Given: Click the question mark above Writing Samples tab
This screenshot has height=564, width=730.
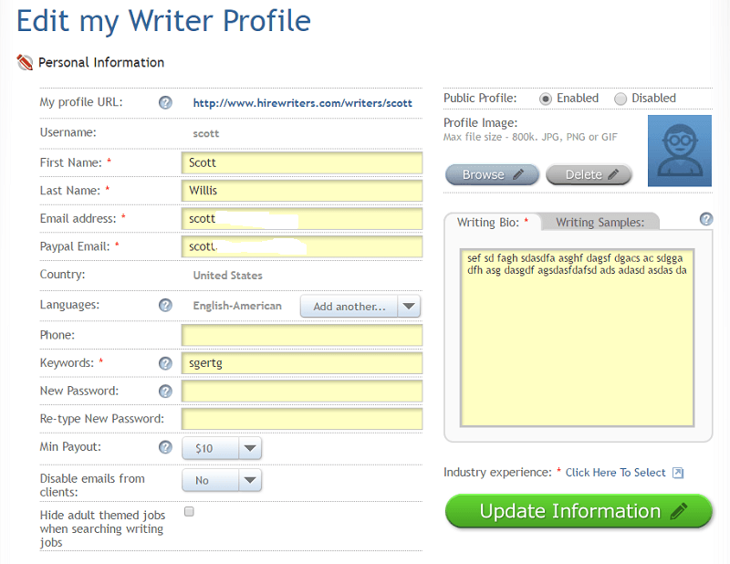Looking at the screenshot, I should (704, 219).
